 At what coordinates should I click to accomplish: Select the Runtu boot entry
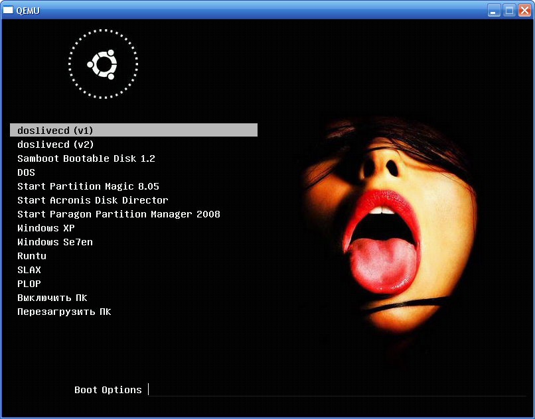coord(32,256)
